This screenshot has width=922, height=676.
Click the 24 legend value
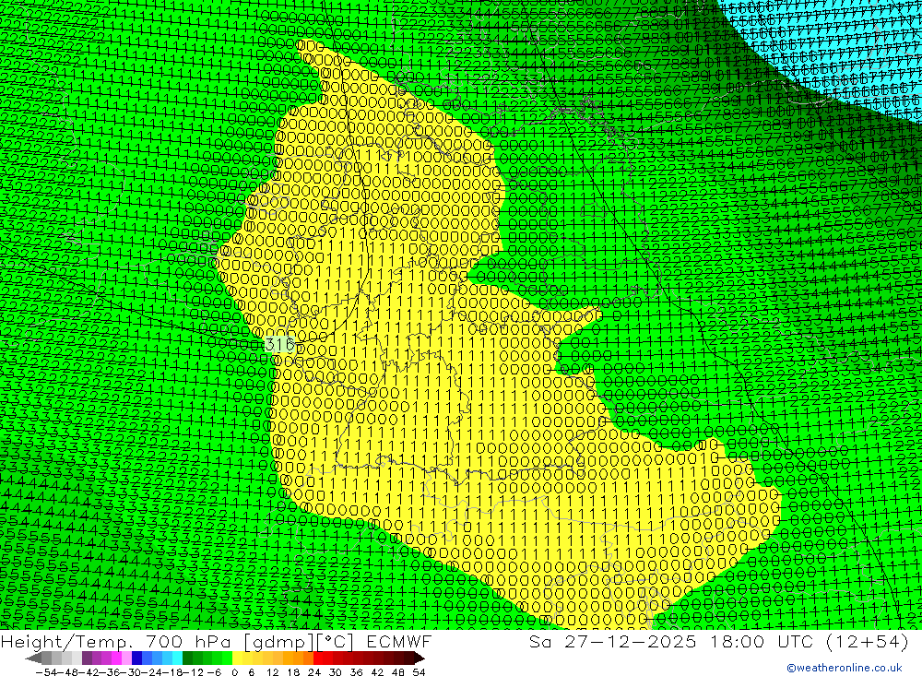click(x=314, y=672)
